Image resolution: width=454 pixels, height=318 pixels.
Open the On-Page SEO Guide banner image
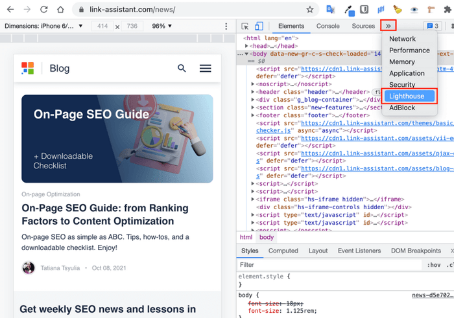(x=117, y=139)
